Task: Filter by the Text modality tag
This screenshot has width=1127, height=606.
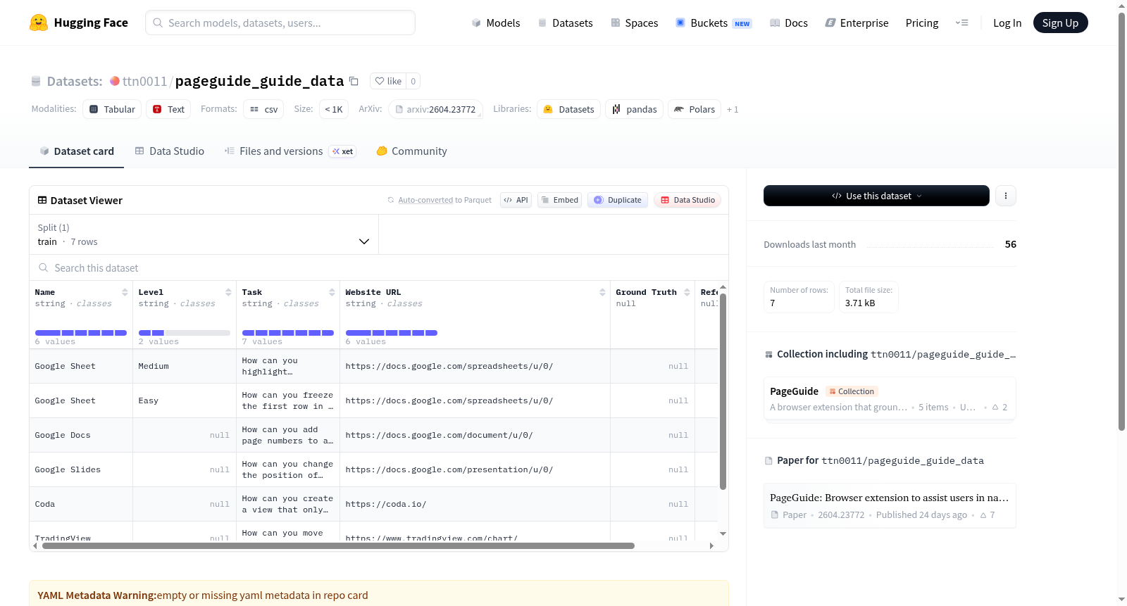Action: click(168, 109)
